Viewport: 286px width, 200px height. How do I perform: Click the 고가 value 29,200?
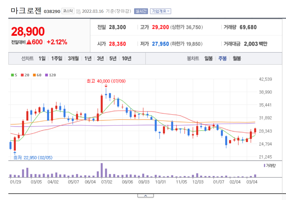point(160,27)
